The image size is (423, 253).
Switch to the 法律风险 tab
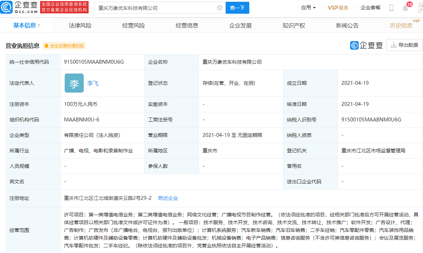[x=80, y=25]
